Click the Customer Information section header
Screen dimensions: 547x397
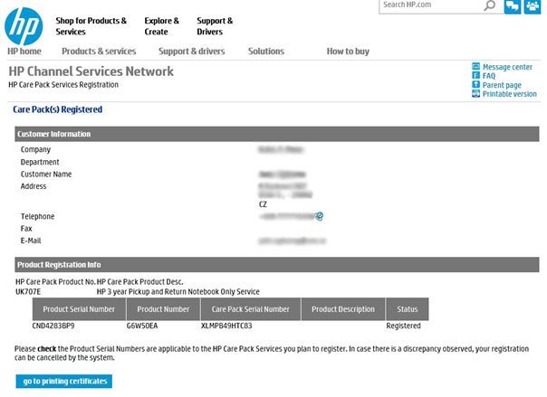[x=277, y=134]
